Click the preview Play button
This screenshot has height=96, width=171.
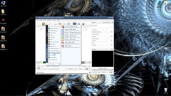click(x=93, y=72)
